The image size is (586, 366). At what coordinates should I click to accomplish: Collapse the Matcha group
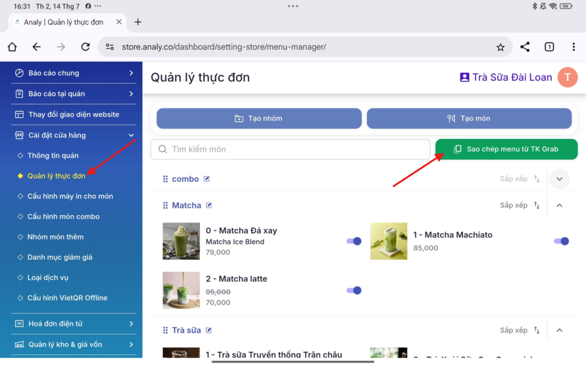(x=560, y=205)
